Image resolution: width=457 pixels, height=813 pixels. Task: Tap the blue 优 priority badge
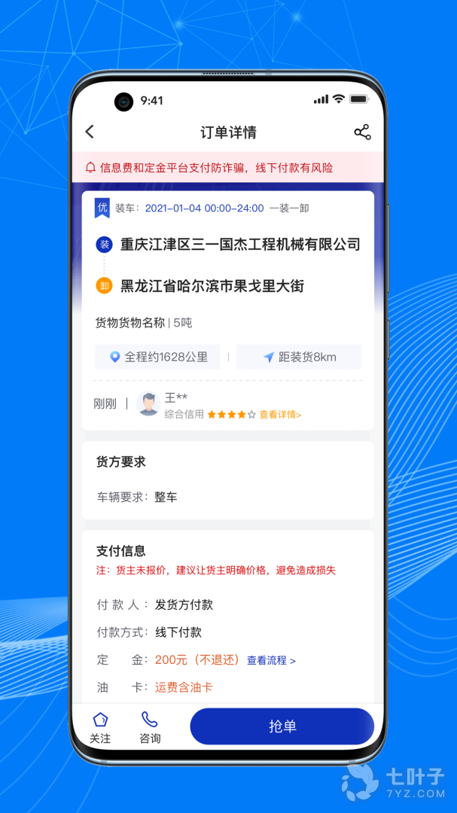coord(102,208)
